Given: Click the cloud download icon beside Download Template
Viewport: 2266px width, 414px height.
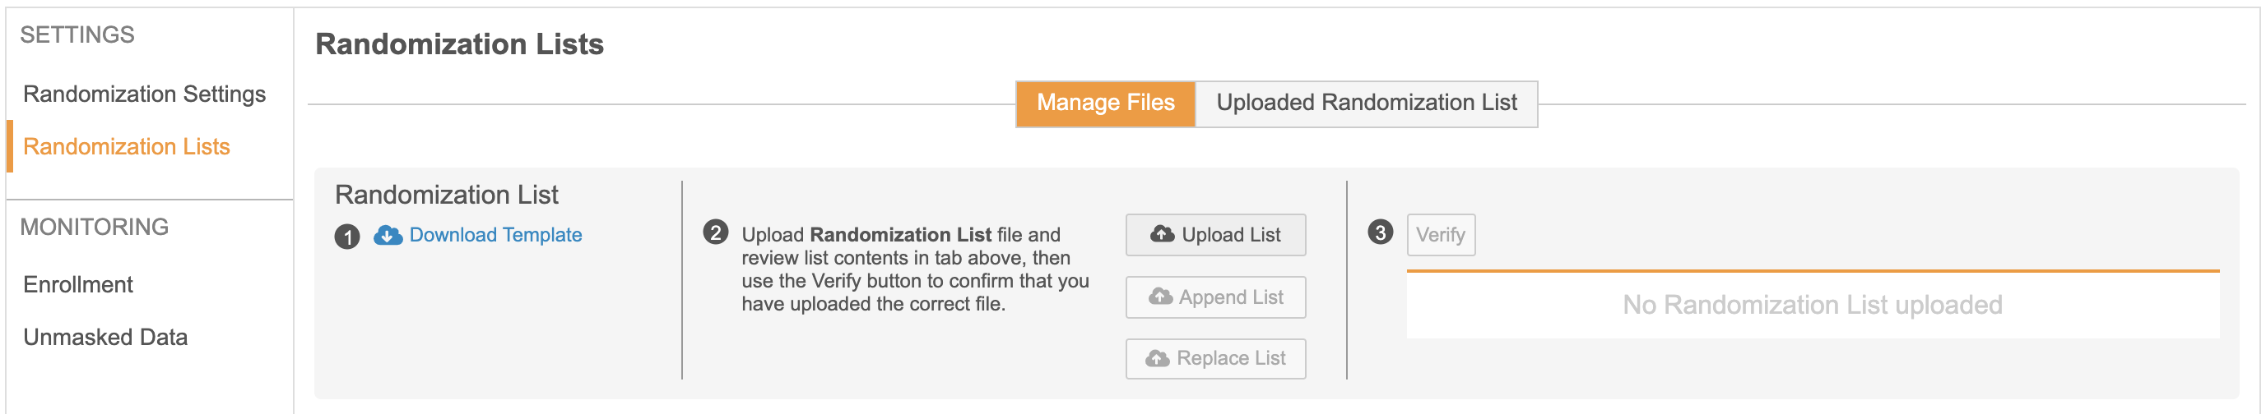Looking at the screenshot, I should pos(388,236).
